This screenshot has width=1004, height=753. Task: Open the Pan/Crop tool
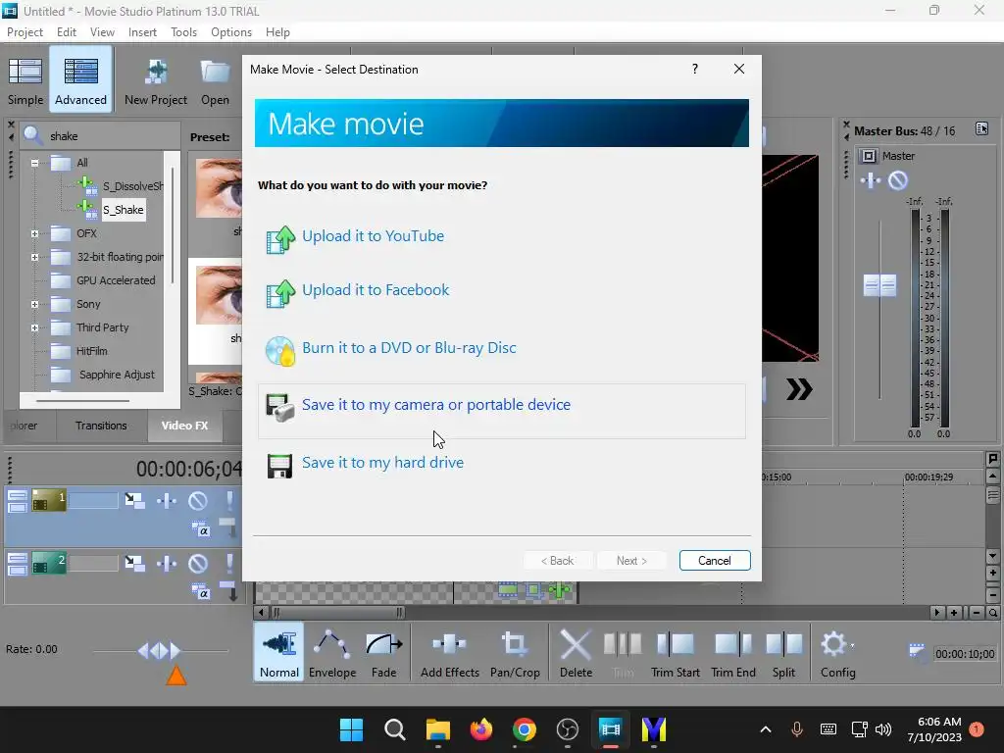515,653
